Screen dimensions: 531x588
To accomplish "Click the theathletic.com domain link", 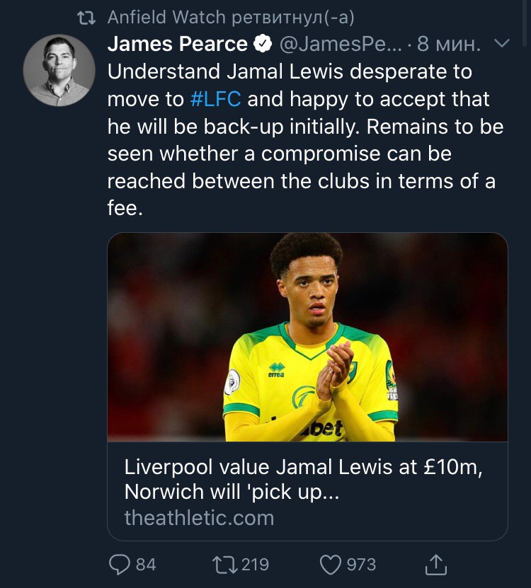I will tap(199, 517).
